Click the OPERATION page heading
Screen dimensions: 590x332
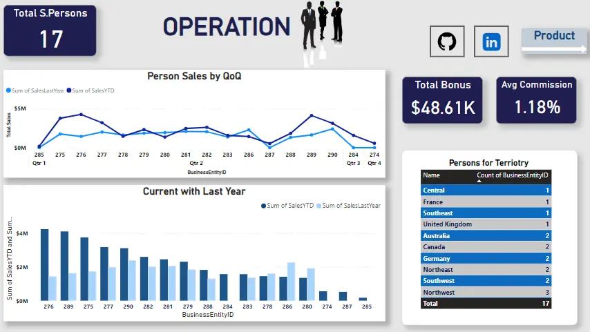pos(226,27)
